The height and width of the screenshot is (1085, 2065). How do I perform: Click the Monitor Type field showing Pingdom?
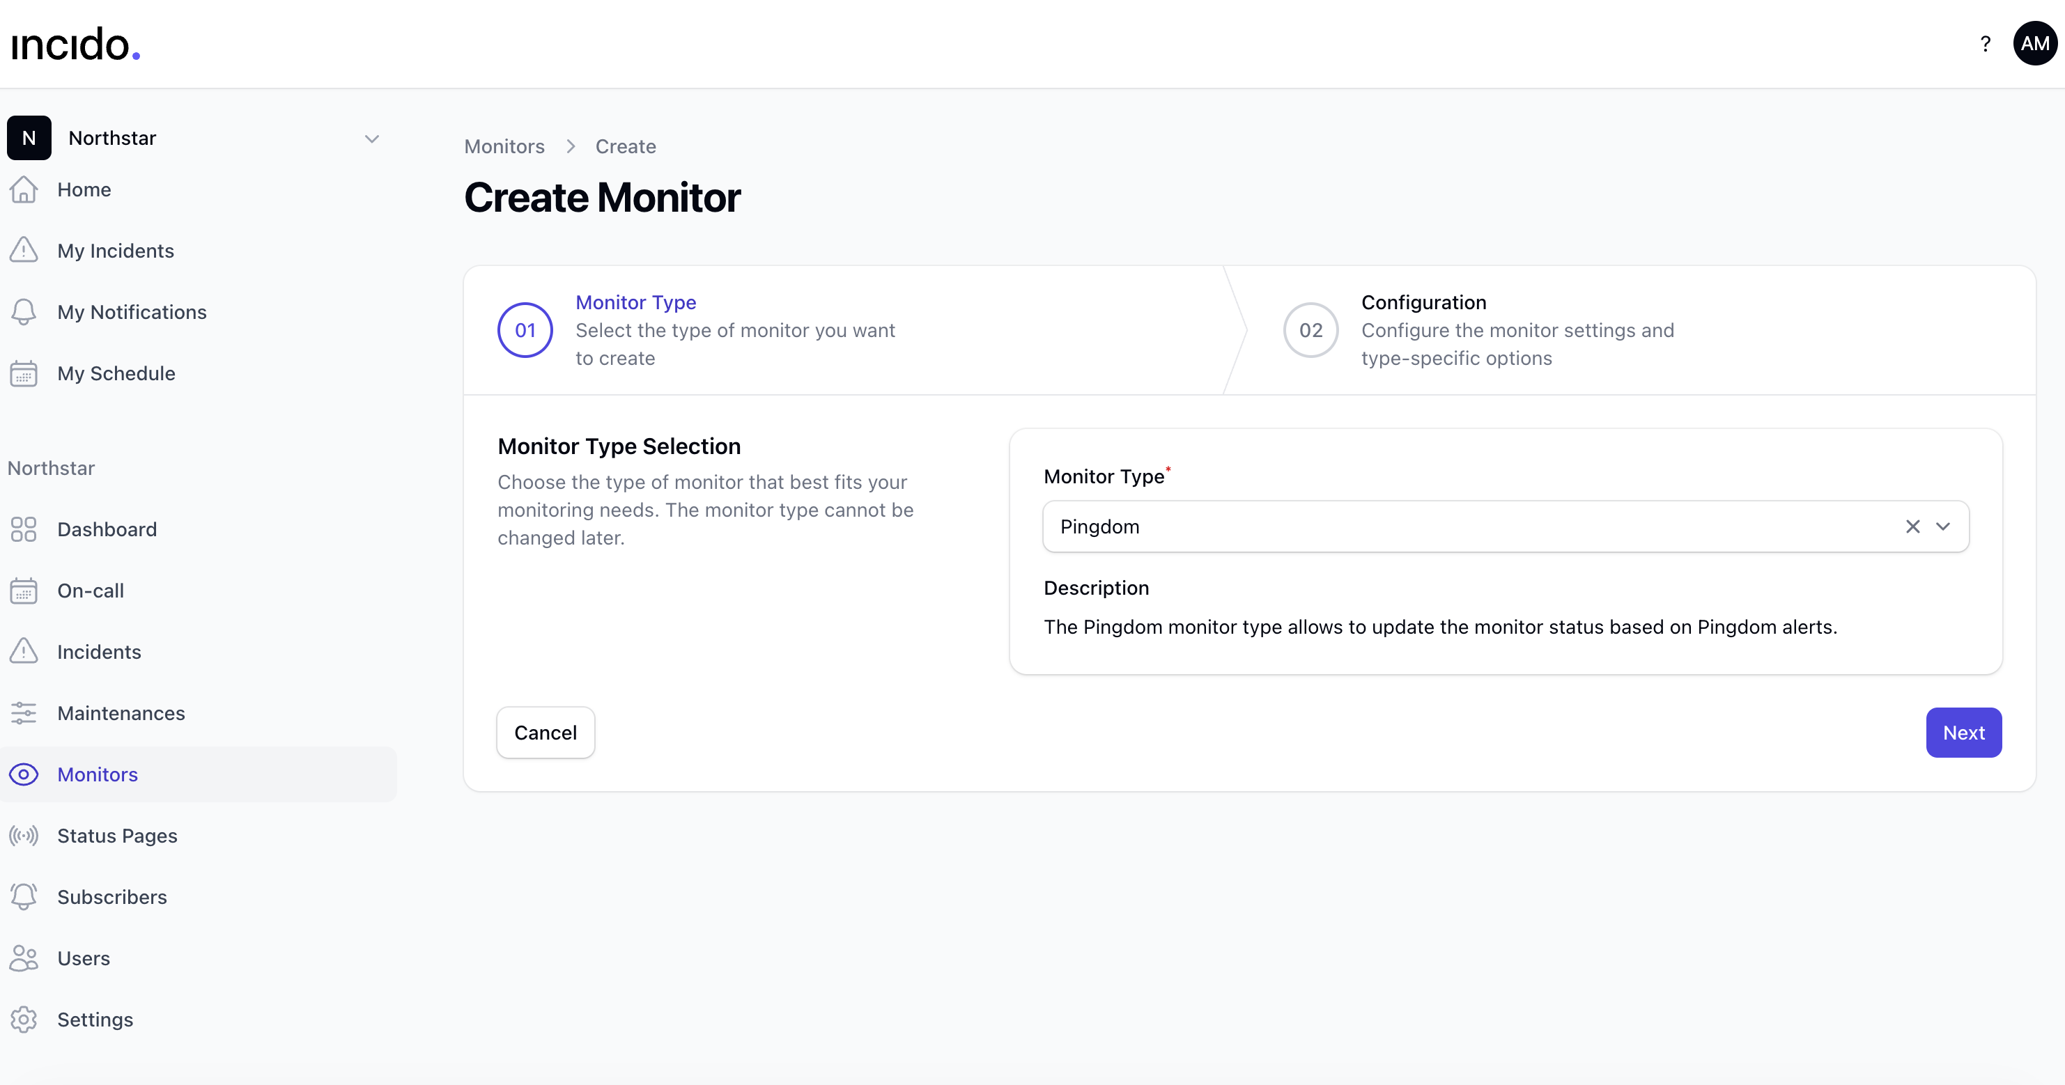click(1506, 526)
